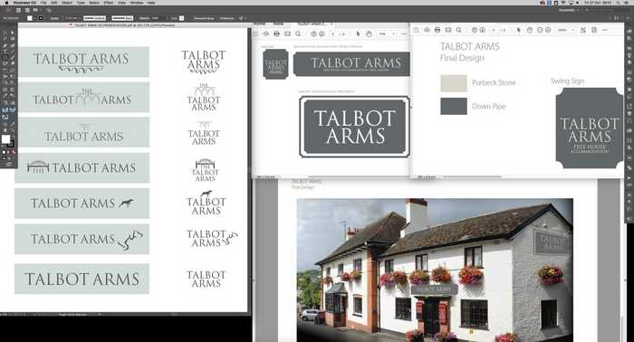Click the cloud upload icon in the sign-mockup Acrobat window
Viewport: 634px width, 342px height.
click(x=265, y=33)
